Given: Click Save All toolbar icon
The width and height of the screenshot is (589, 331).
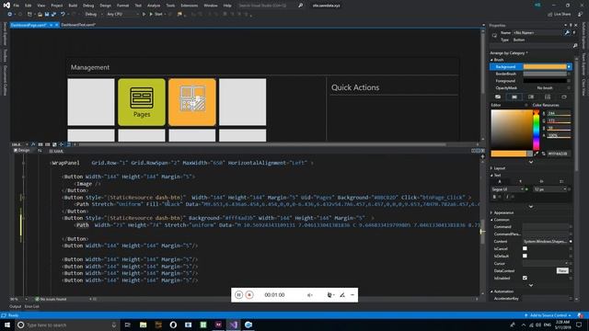Looking at the screenshot, I should (53, 15).
